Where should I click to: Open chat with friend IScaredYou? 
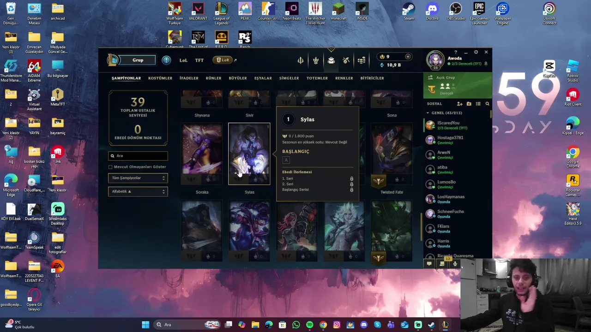point(457,125)
